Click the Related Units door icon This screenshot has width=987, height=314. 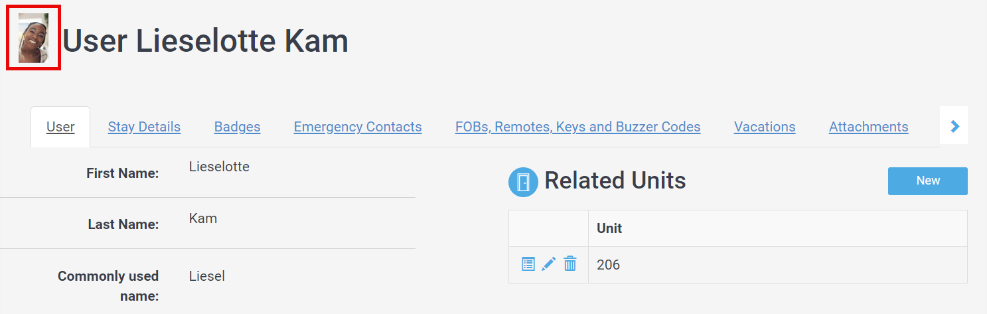pyautogui.click(x=523, y=182)
